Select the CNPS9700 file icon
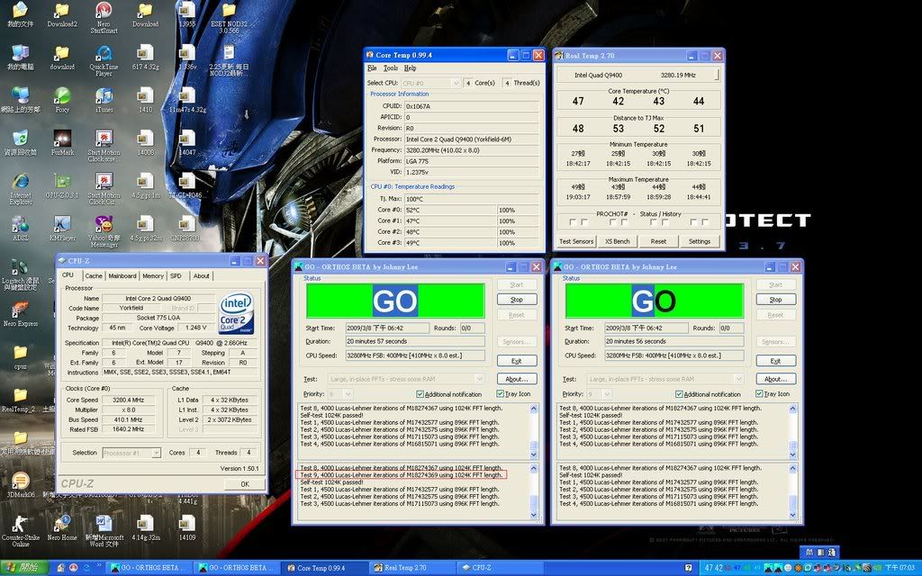 (x=187, y=229)
